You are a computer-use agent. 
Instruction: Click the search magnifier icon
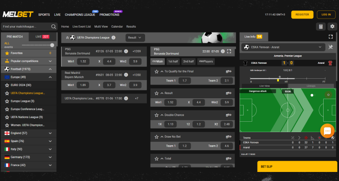[53, 27]
